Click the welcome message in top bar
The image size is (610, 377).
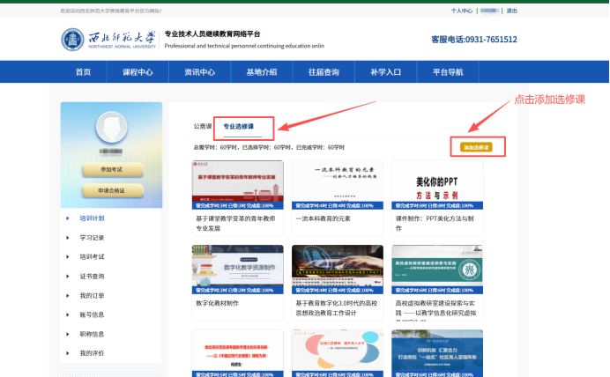111,11
